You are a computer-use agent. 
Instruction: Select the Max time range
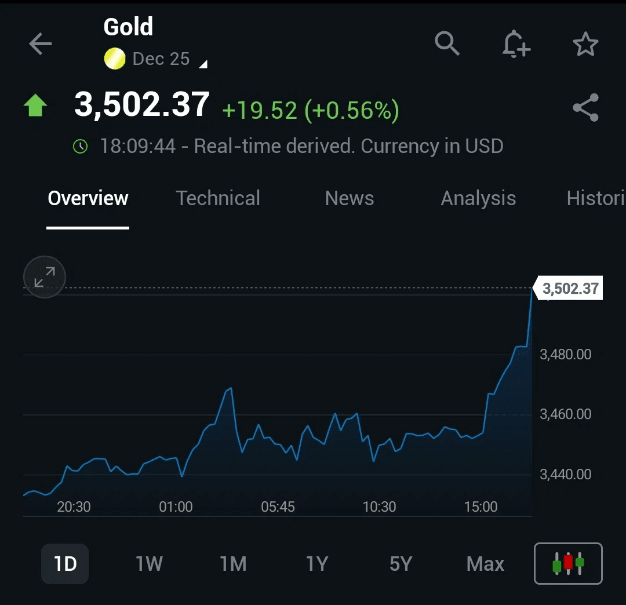tap(485, 563)
